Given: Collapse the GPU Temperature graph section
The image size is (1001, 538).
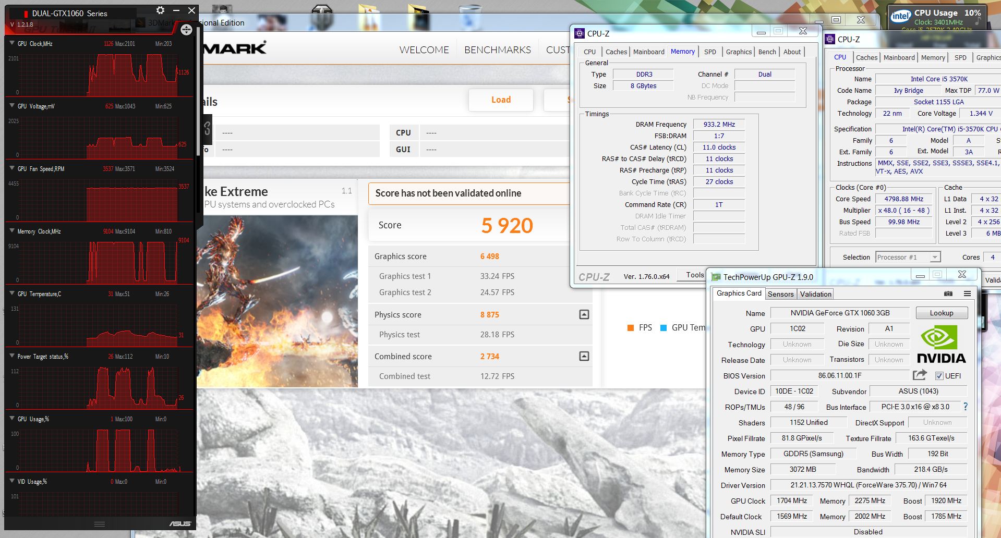Looking at the screenshot, I should [12, 294].
